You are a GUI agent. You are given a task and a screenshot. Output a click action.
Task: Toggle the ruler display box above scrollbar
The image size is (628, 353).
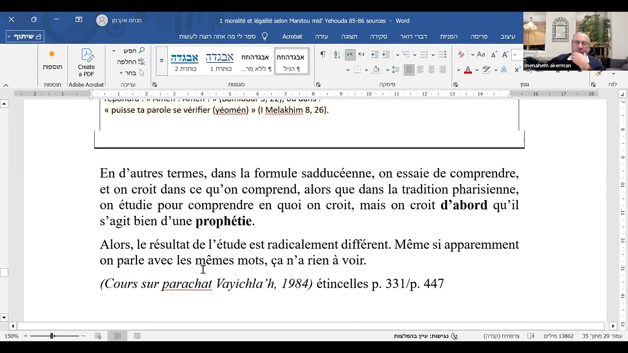coord(622,94)
